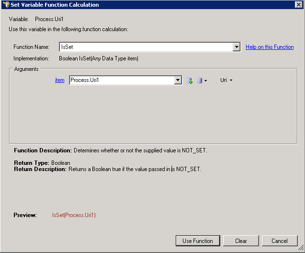Click the database cylinder icon beside the argument

(200, 80)
